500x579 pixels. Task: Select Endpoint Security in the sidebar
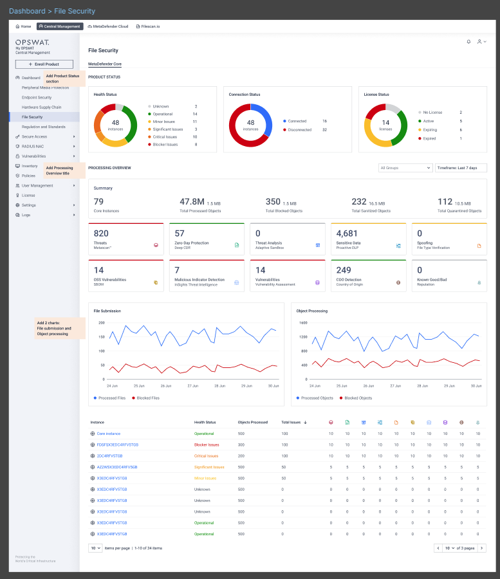pos(37,97)
